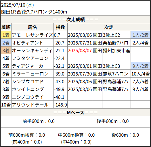The height and width of the screenshot is (147, 151).
Task: Open race 栗栖野7ハロ entry
Action: click(115, 43)
